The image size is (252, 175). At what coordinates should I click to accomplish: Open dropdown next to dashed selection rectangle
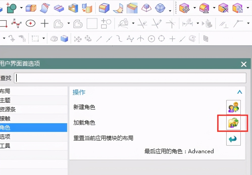point(43,38)
